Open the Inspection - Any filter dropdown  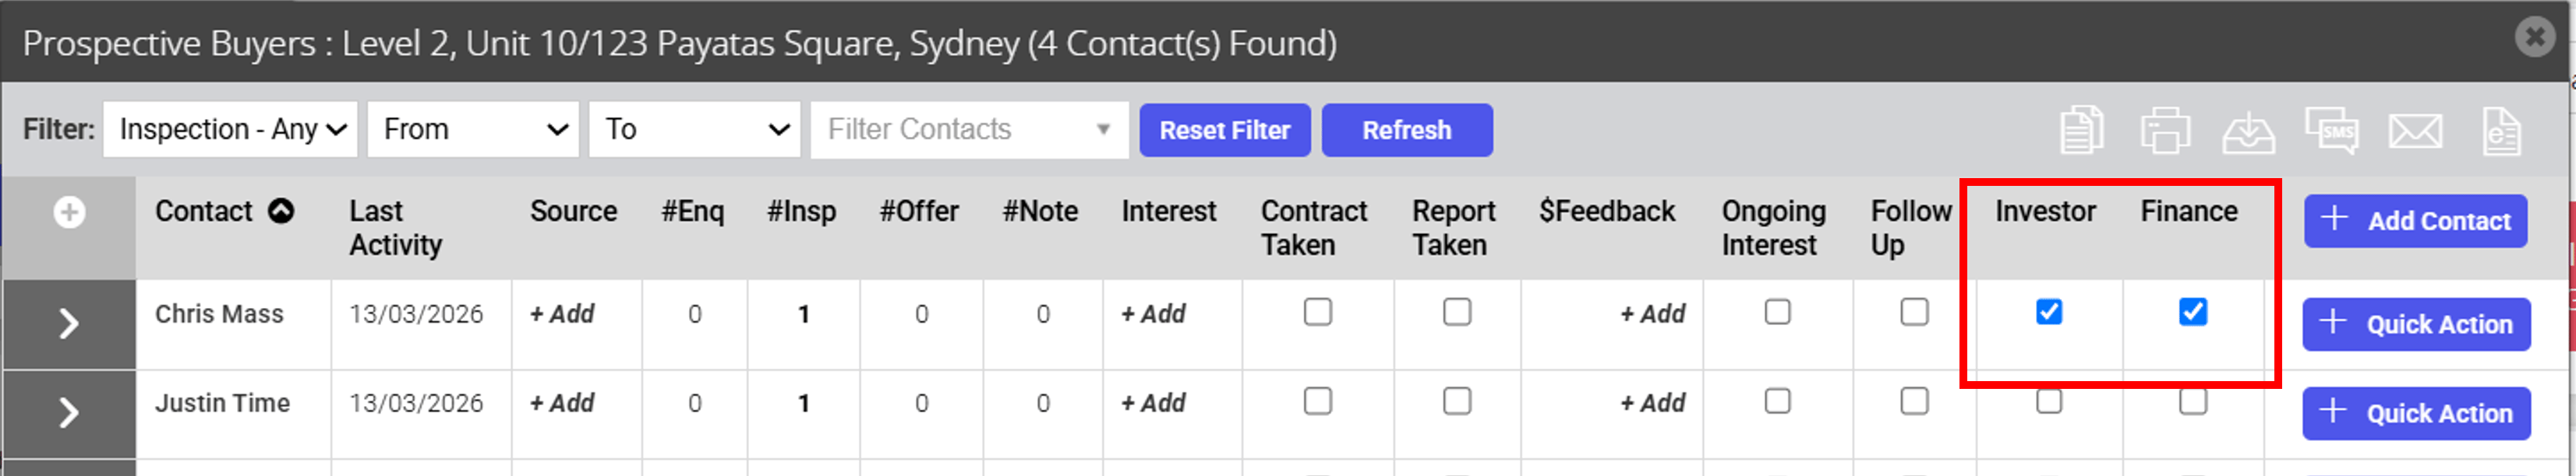point(230,130)
